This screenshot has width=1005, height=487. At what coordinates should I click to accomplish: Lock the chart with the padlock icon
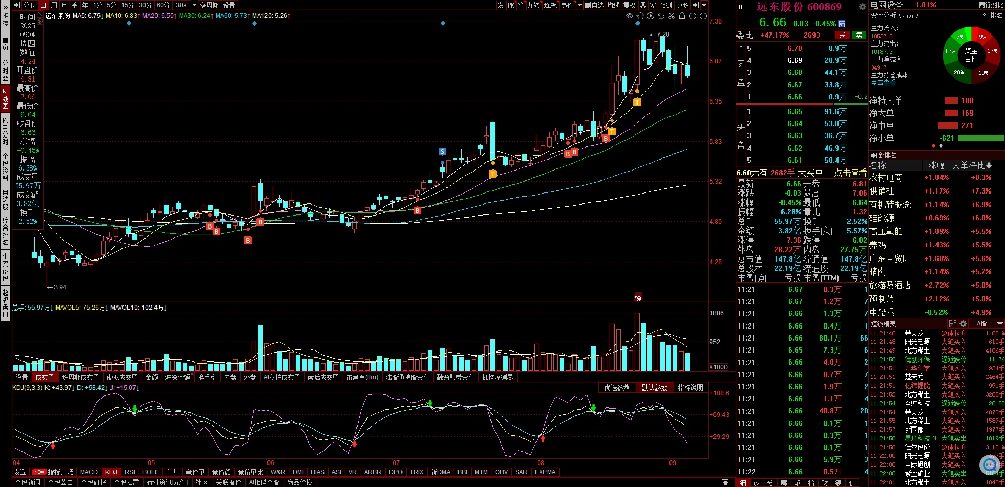point(682,16)
